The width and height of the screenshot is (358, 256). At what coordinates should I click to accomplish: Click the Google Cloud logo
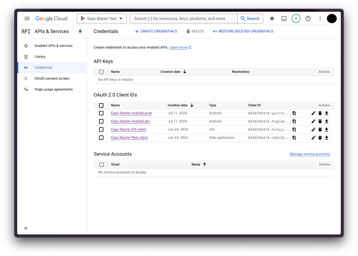[x=51, y=19]
